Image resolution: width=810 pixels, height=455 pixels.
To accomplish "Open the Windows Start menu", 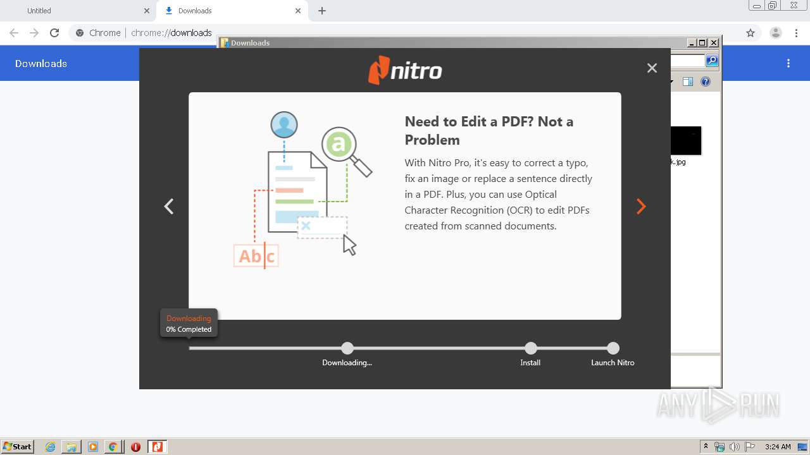I will coord(18,447).
